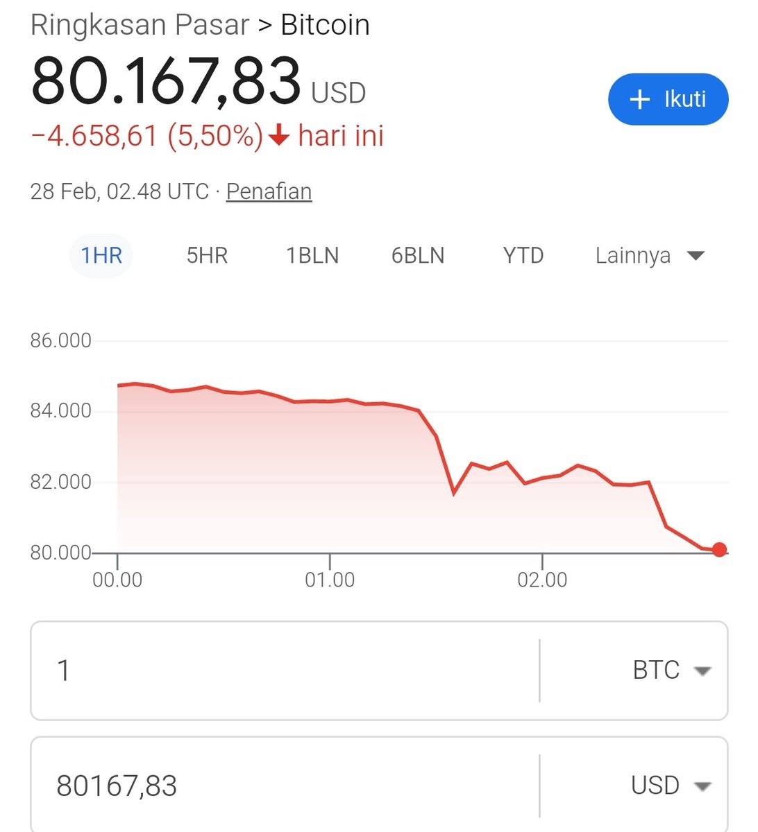The image size is (758, 832).
Task: Select the 1BLN time range tab
Action: coord(312,256)
